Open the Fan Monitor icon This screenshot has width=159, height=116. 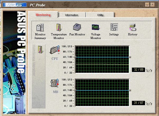click(x=77, y=27)
